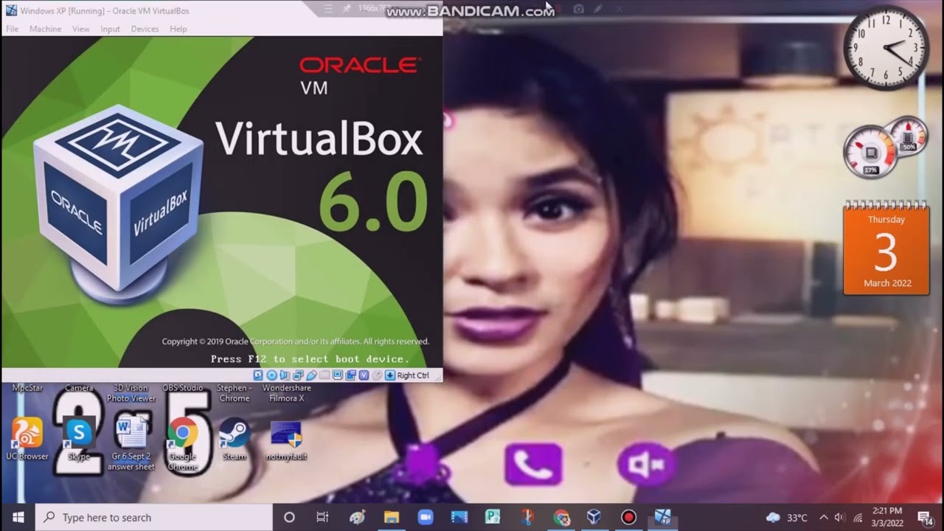Open the Help menu in VirtualBox
The width and height of the screenshot is (944, 531).
tap(178, 29)
